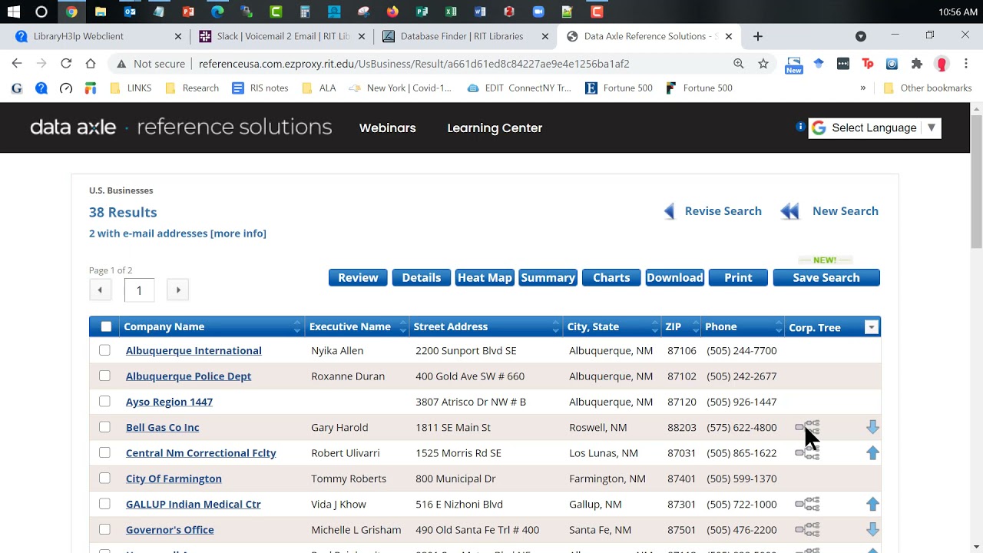Open corporate tree for Central Nm Correctional Fclty
The width and height of the screenshot is (983, 553).
pyautogui.click(x=807, y=453)
